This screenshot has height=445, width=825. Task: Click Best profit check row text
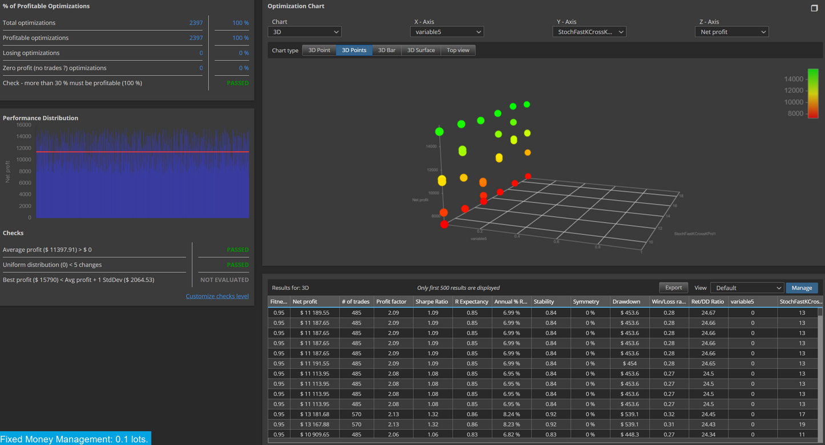click(78, 280)
